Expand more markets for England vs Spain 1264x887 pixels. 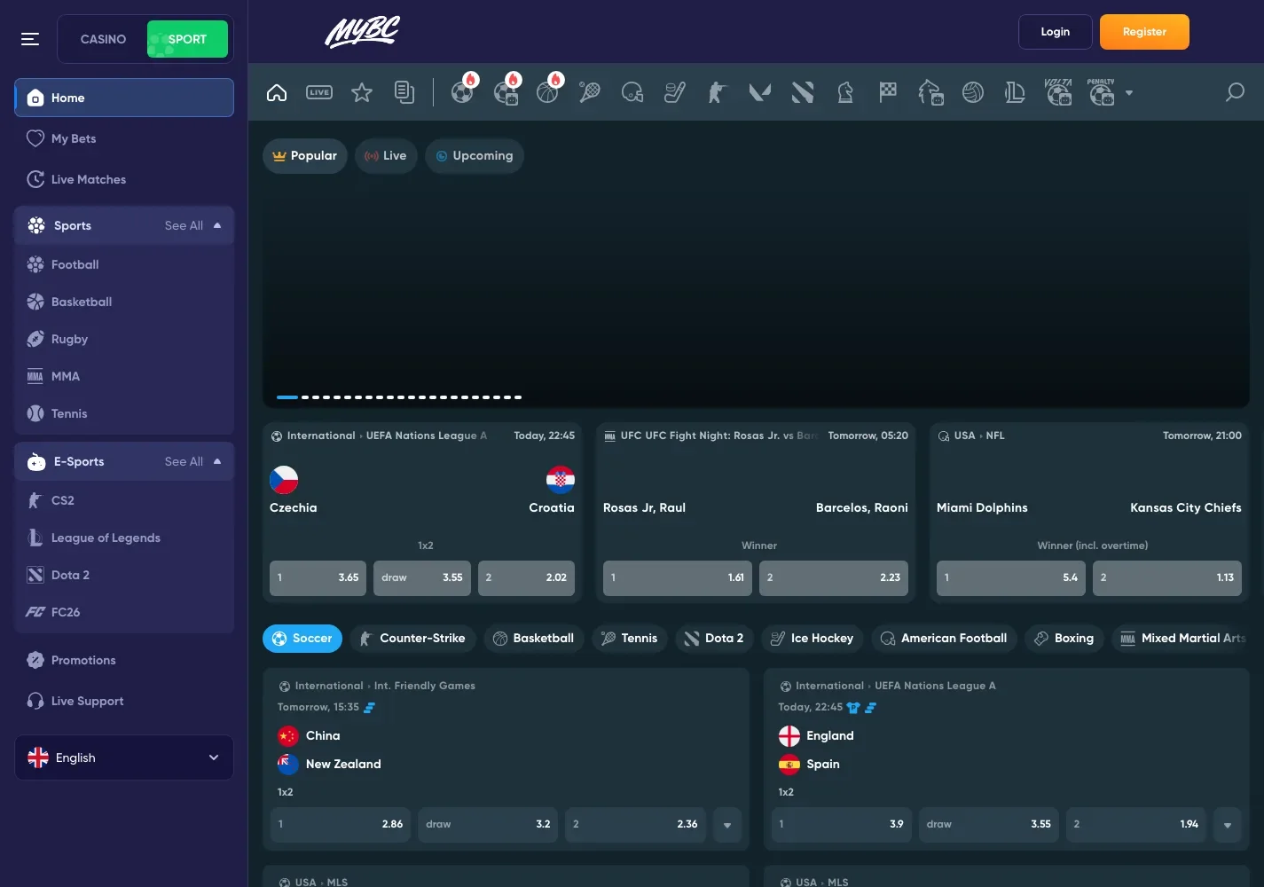point(1228,825)
